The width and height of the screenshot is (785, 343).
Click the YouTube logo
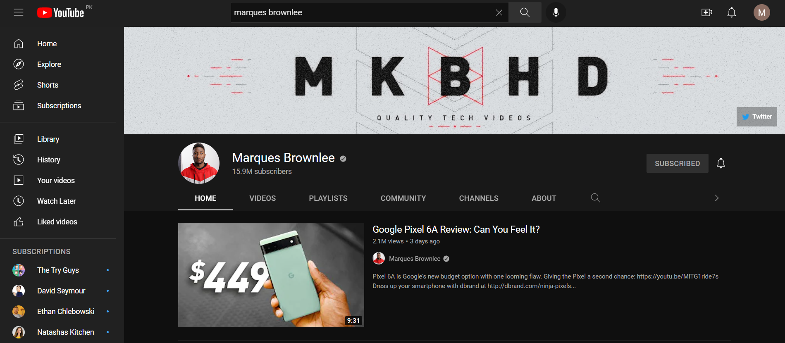click(x=61, y=13)
